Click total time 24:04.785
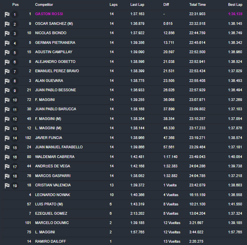Image resolution: width=247 pixels, height=245 pixels. [x=197, y=176]
